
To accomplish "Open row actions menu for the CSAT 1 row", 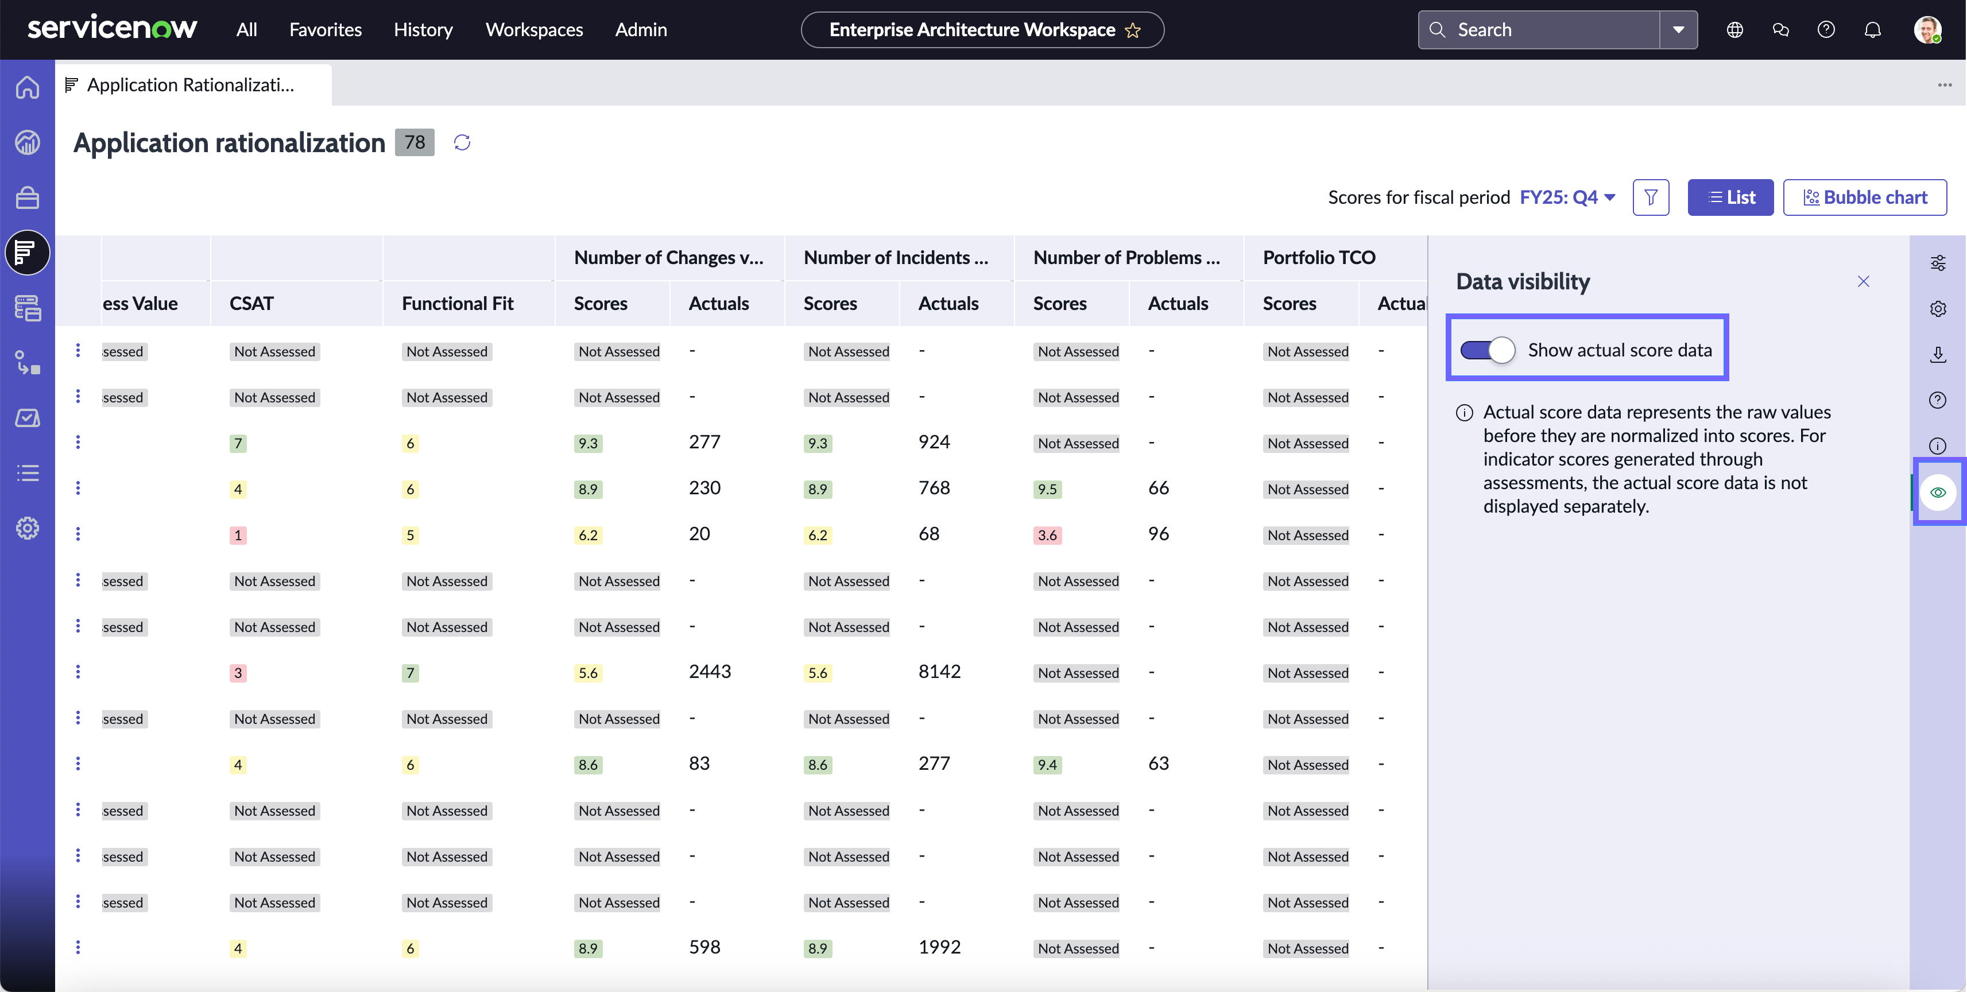I will (78, 534).
